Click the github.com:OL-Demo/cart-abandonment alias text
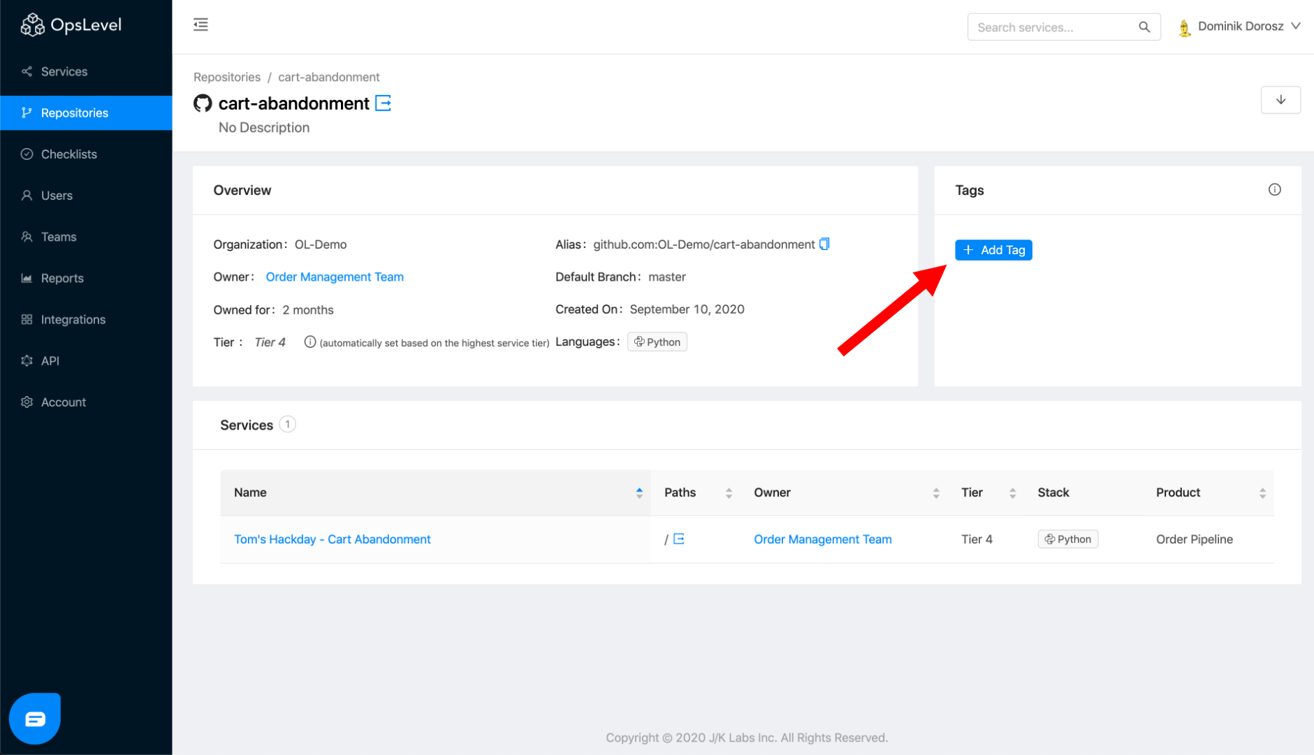The height and width of the screenshot is (755, 1314). coord(704,244)
